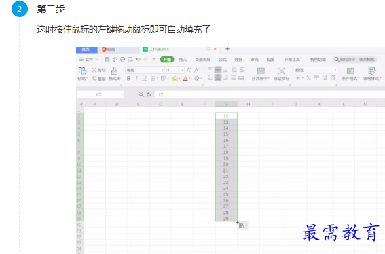Toggle Underline formatting
Image resolution: width=385 pixels, height=254 pixels.
145,78
